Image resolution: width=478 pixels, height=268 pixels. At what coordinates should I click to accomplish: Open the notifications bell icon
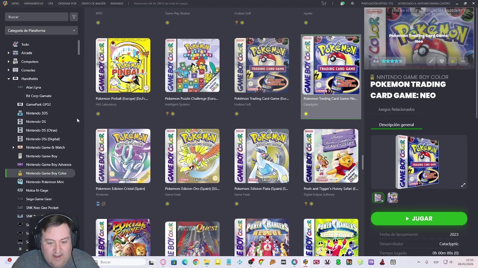tap(342, 3)
